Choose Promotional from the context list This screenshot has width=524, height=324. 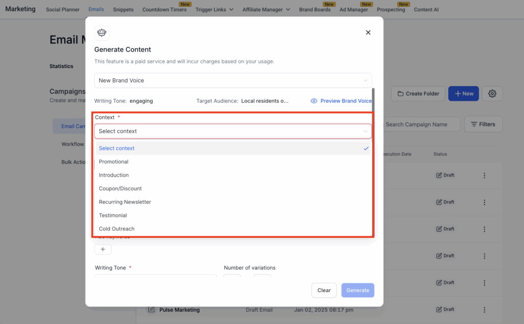(x=114, y=162)
